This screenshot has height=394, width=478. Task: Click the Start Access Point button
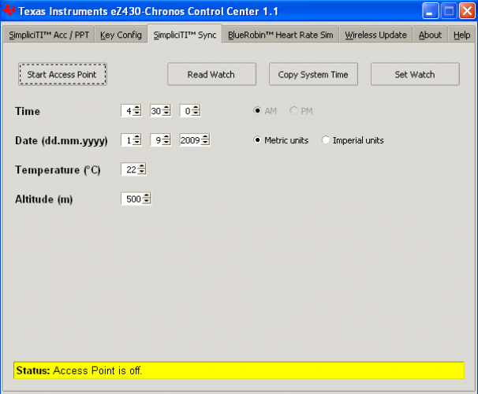[62, 74]
